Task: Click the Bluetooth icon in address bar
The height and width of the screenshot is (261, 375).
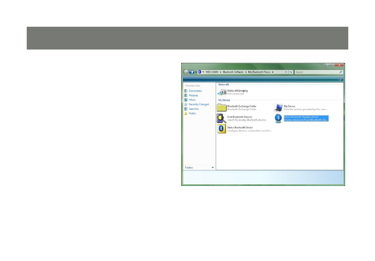Action: tap(200, 72)
